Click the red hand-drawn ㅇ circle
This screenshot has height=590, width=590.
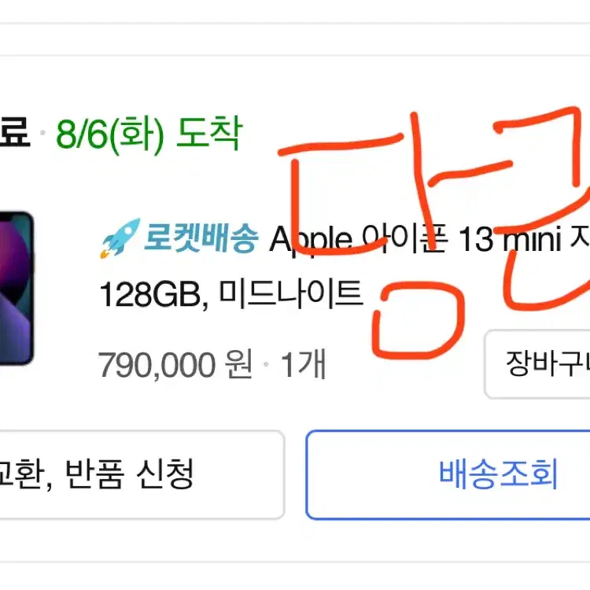[x=419, y=321]
